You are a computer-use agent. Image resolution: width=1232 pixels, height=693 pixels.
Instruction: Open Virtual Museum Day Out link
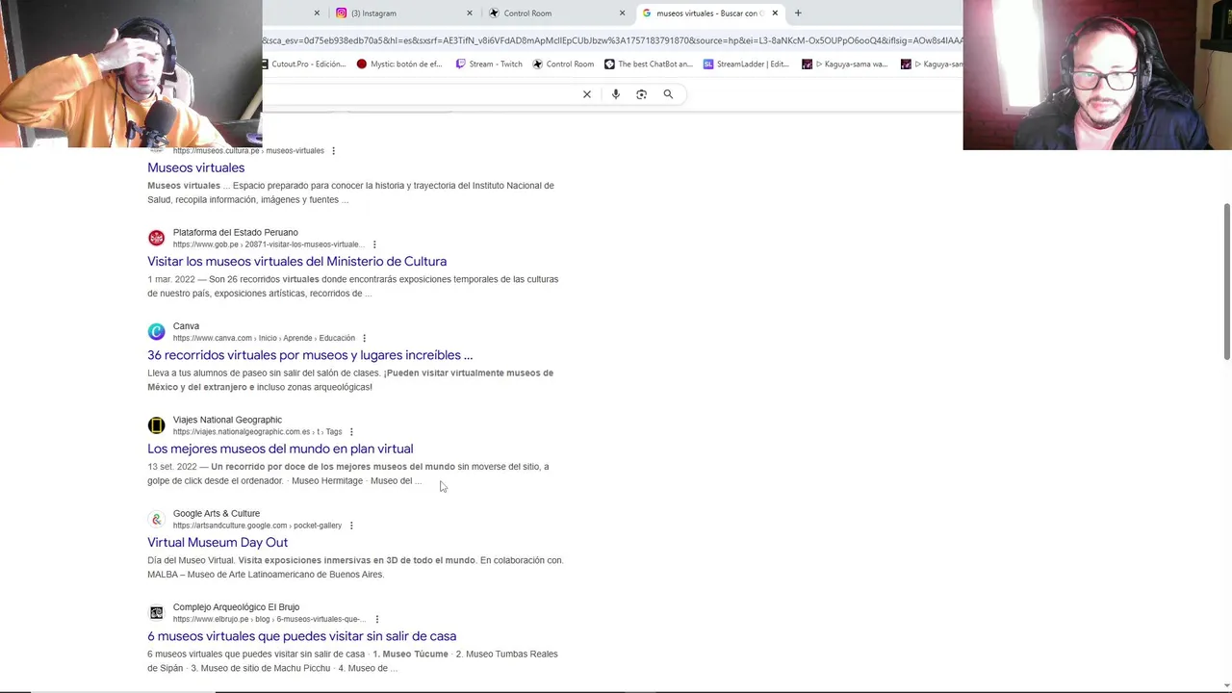(x=218, y=542)
